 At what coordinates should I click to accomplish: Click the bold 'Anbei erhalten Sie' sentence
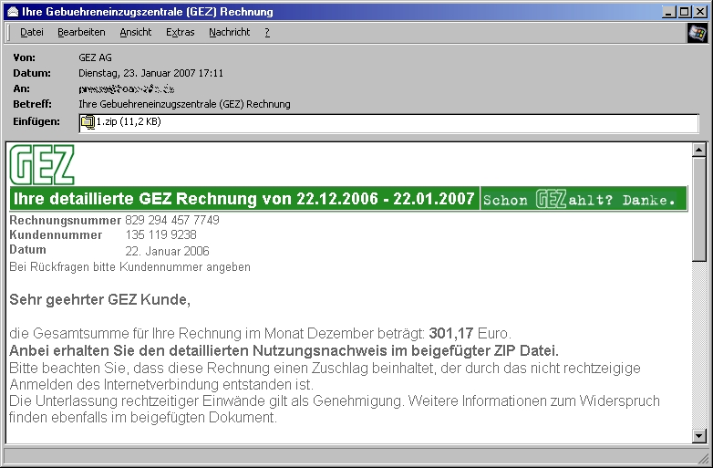(x=284, y=350)
